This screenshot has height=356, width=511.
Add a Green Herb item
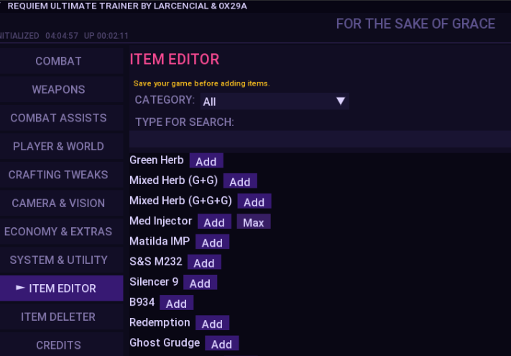[x=206, y=160]
